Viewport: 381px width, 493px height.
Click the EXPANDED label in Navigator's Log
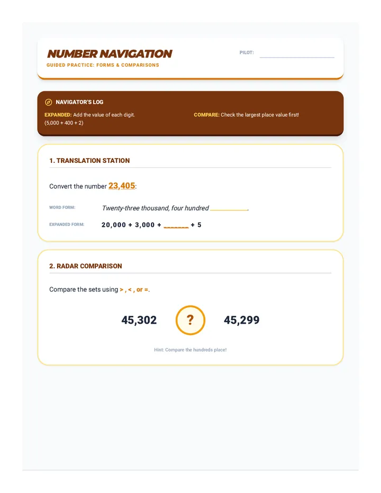click(x=58, y=115)
